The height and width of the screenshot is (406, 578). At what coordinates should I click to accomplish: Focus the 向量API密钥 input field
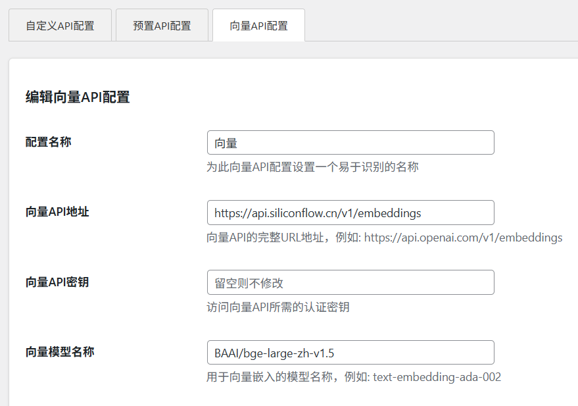pos(350,283)
